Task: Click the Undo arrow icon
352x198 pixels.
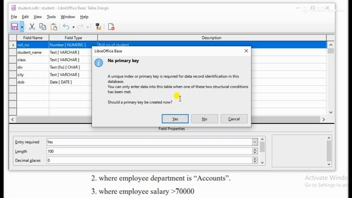Action: pos(66,27)
